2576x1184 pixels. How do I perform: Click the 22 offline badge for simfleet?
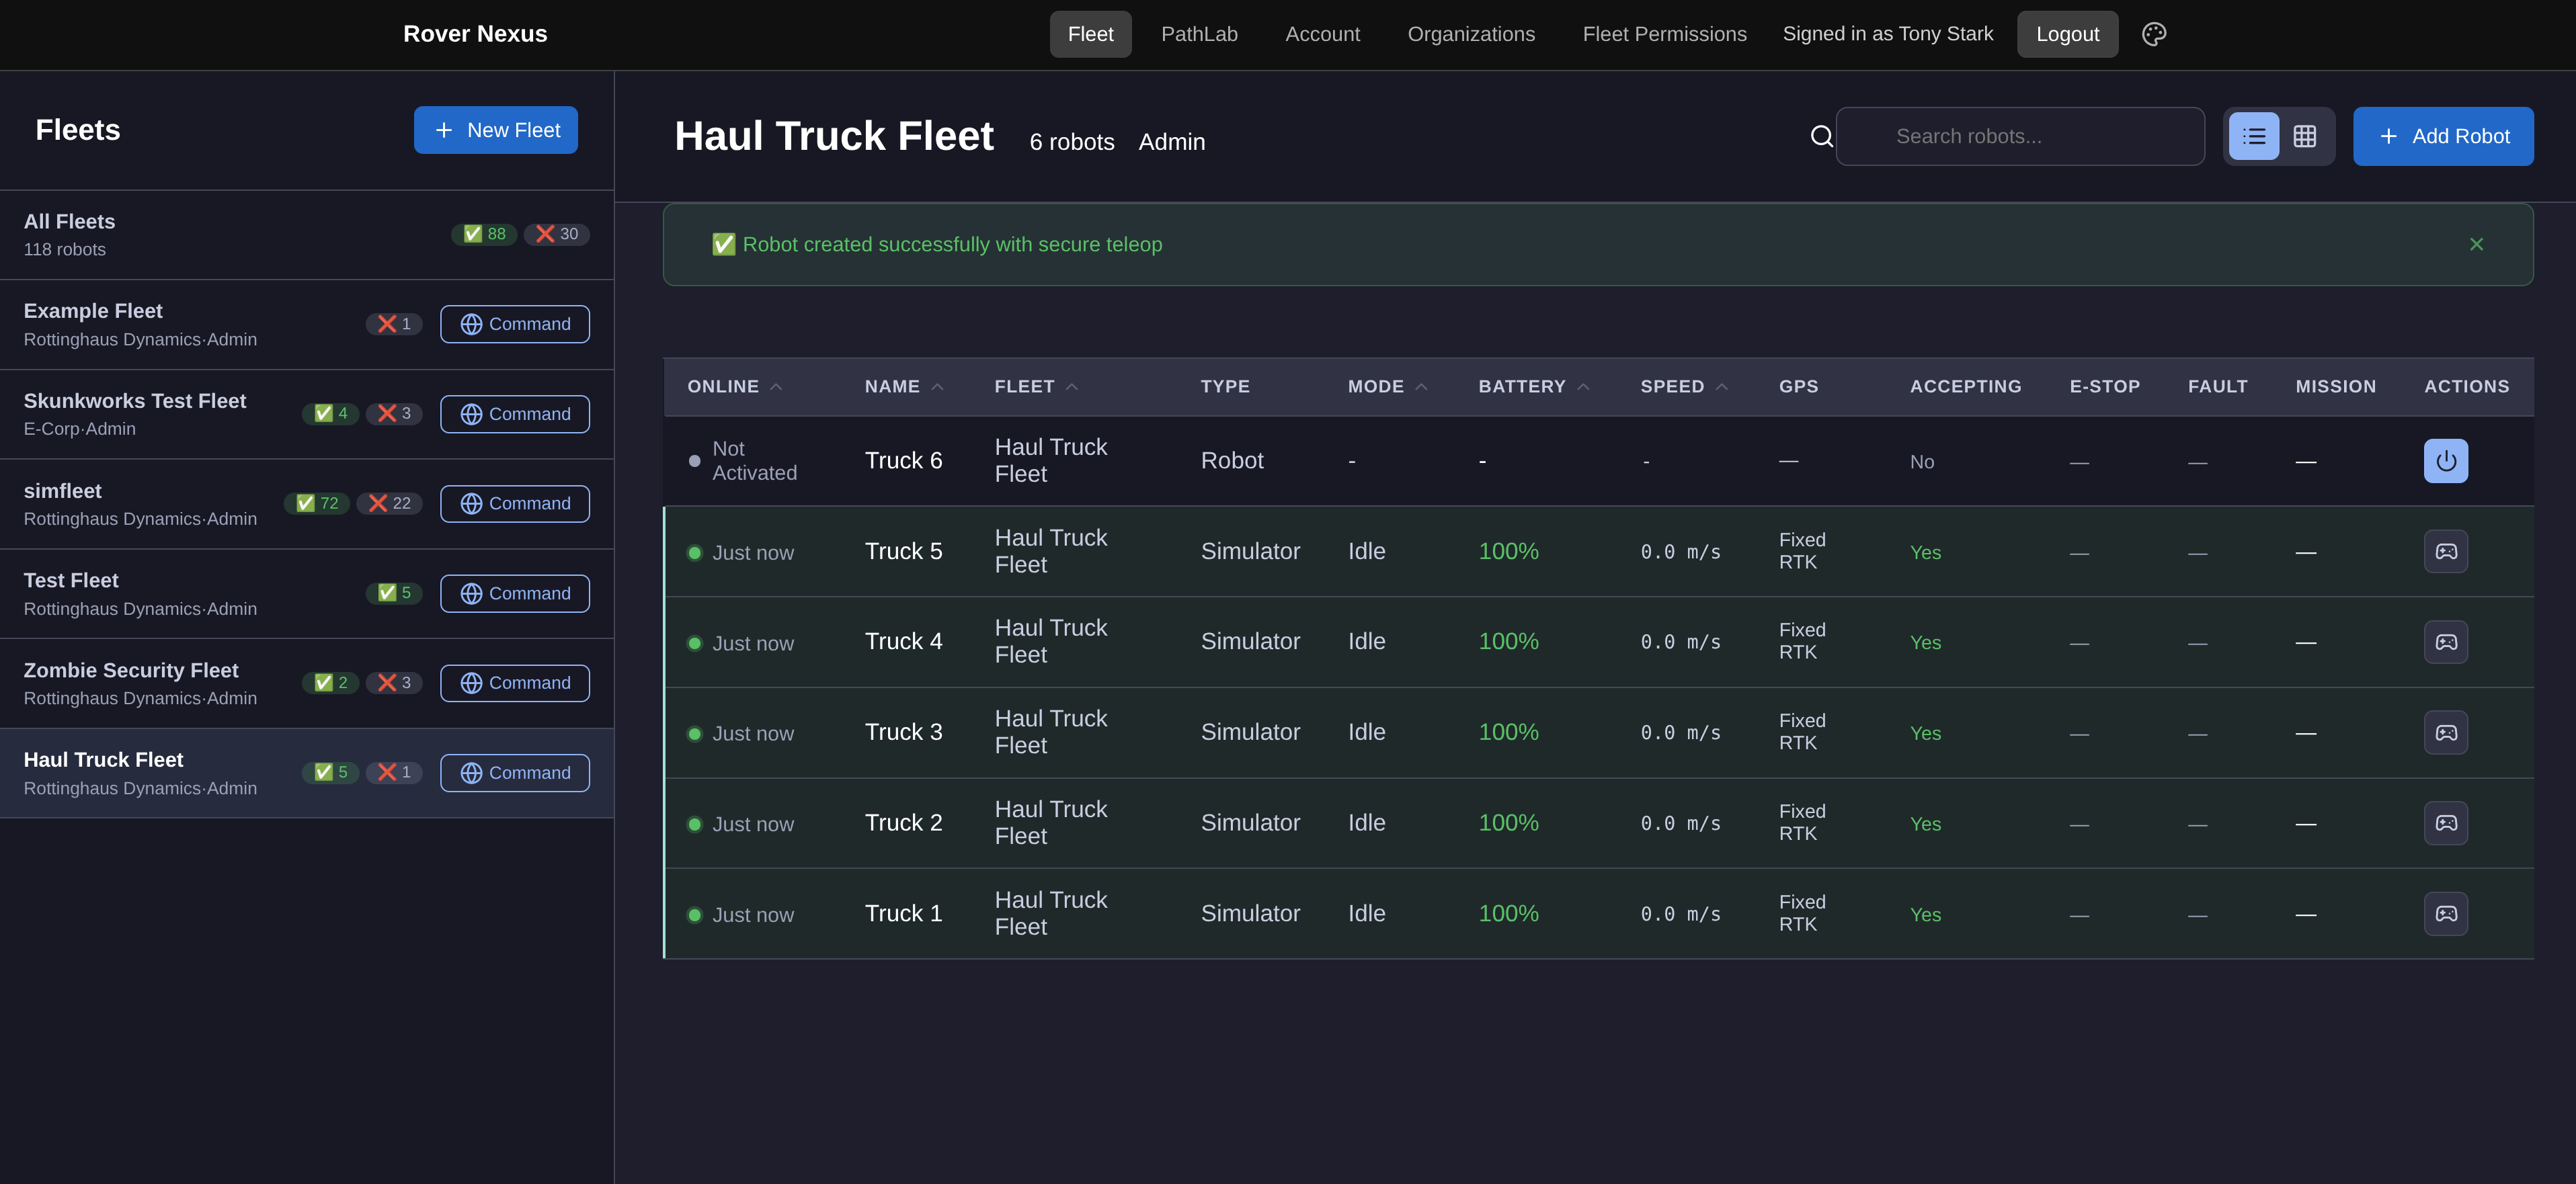click(389, 503)
